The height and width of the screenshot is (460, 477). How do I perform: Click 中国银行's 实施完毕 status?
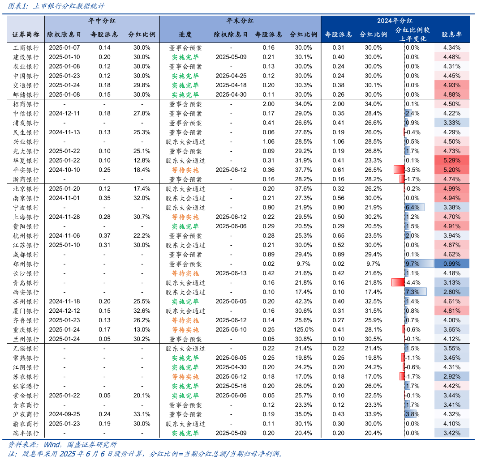[185, 76]
